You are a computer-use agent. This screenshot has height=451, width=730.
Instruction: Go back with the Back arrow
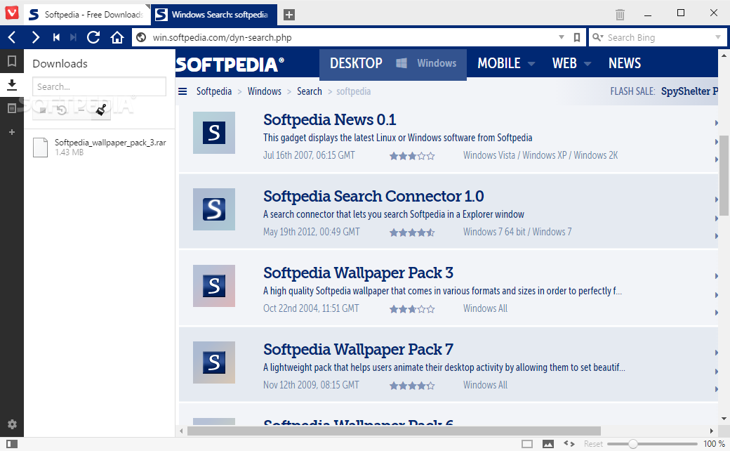[13, 37]
